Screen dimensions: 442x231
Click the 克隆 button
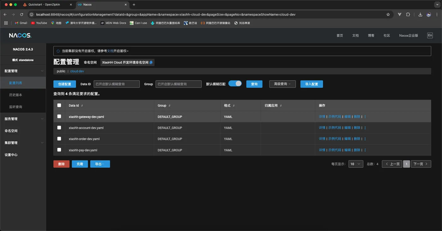coord(80,164)
